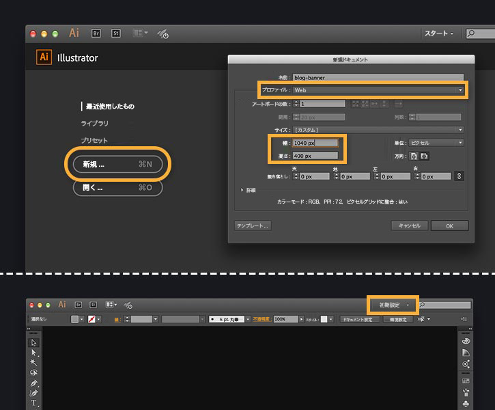
Task: Select the Lasso tool
Action: click(33, 372)
